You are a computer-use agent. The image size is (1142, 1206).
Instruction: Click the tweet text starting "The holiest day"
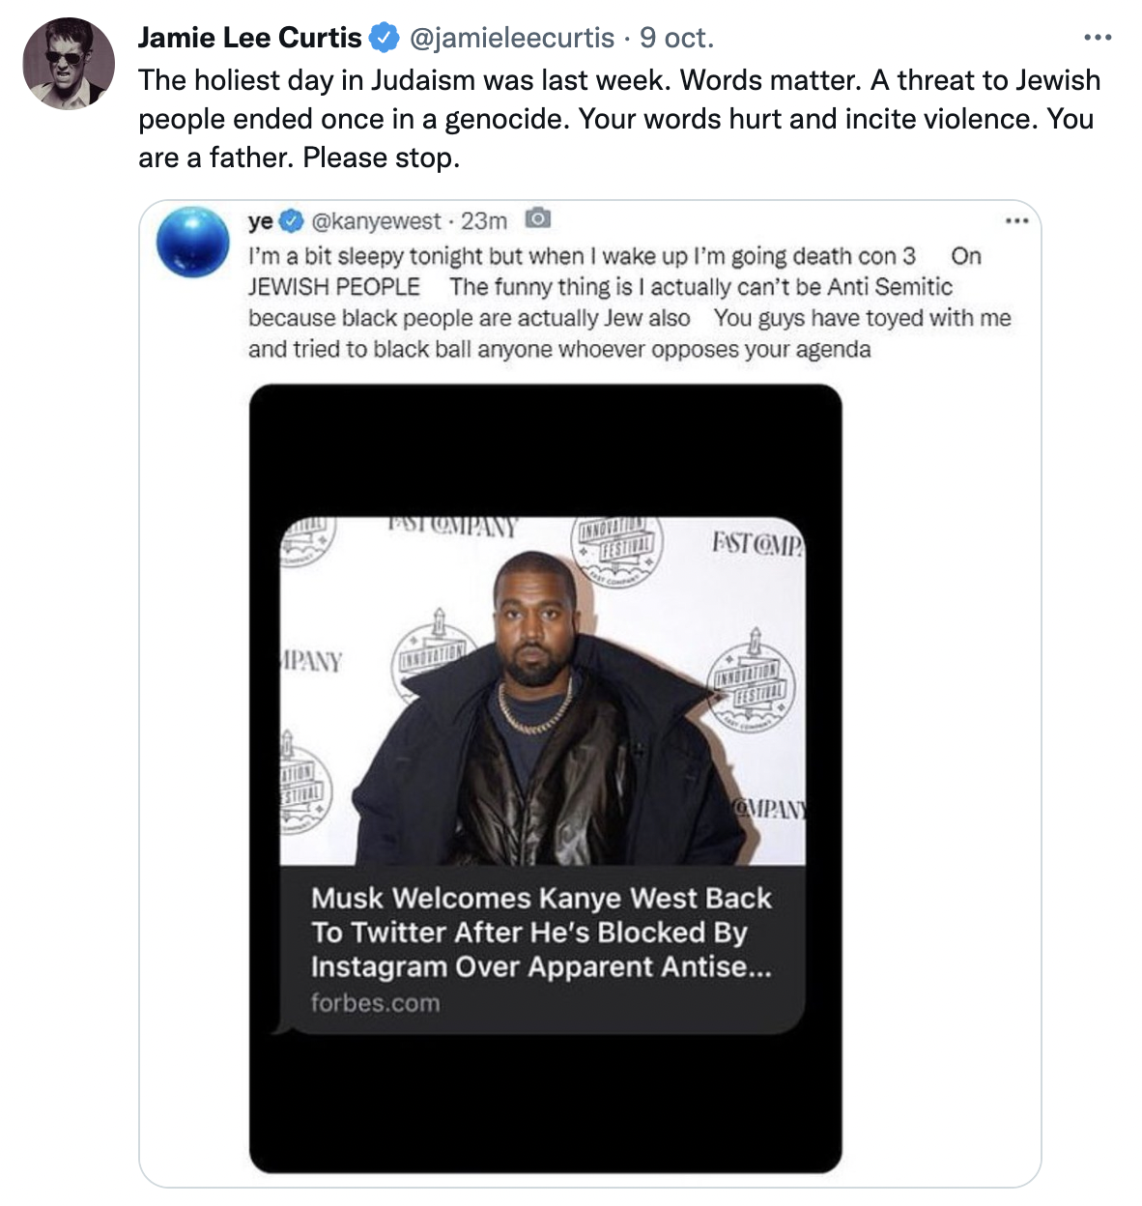click(x=618, y=118)
